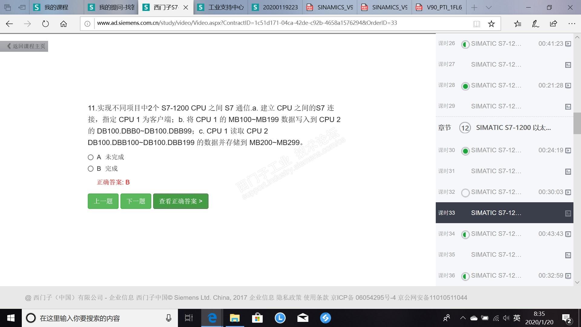Expand system tray hidden icons chevron
581x327 pixels.
pyautogui.click(x=463, y=318)
